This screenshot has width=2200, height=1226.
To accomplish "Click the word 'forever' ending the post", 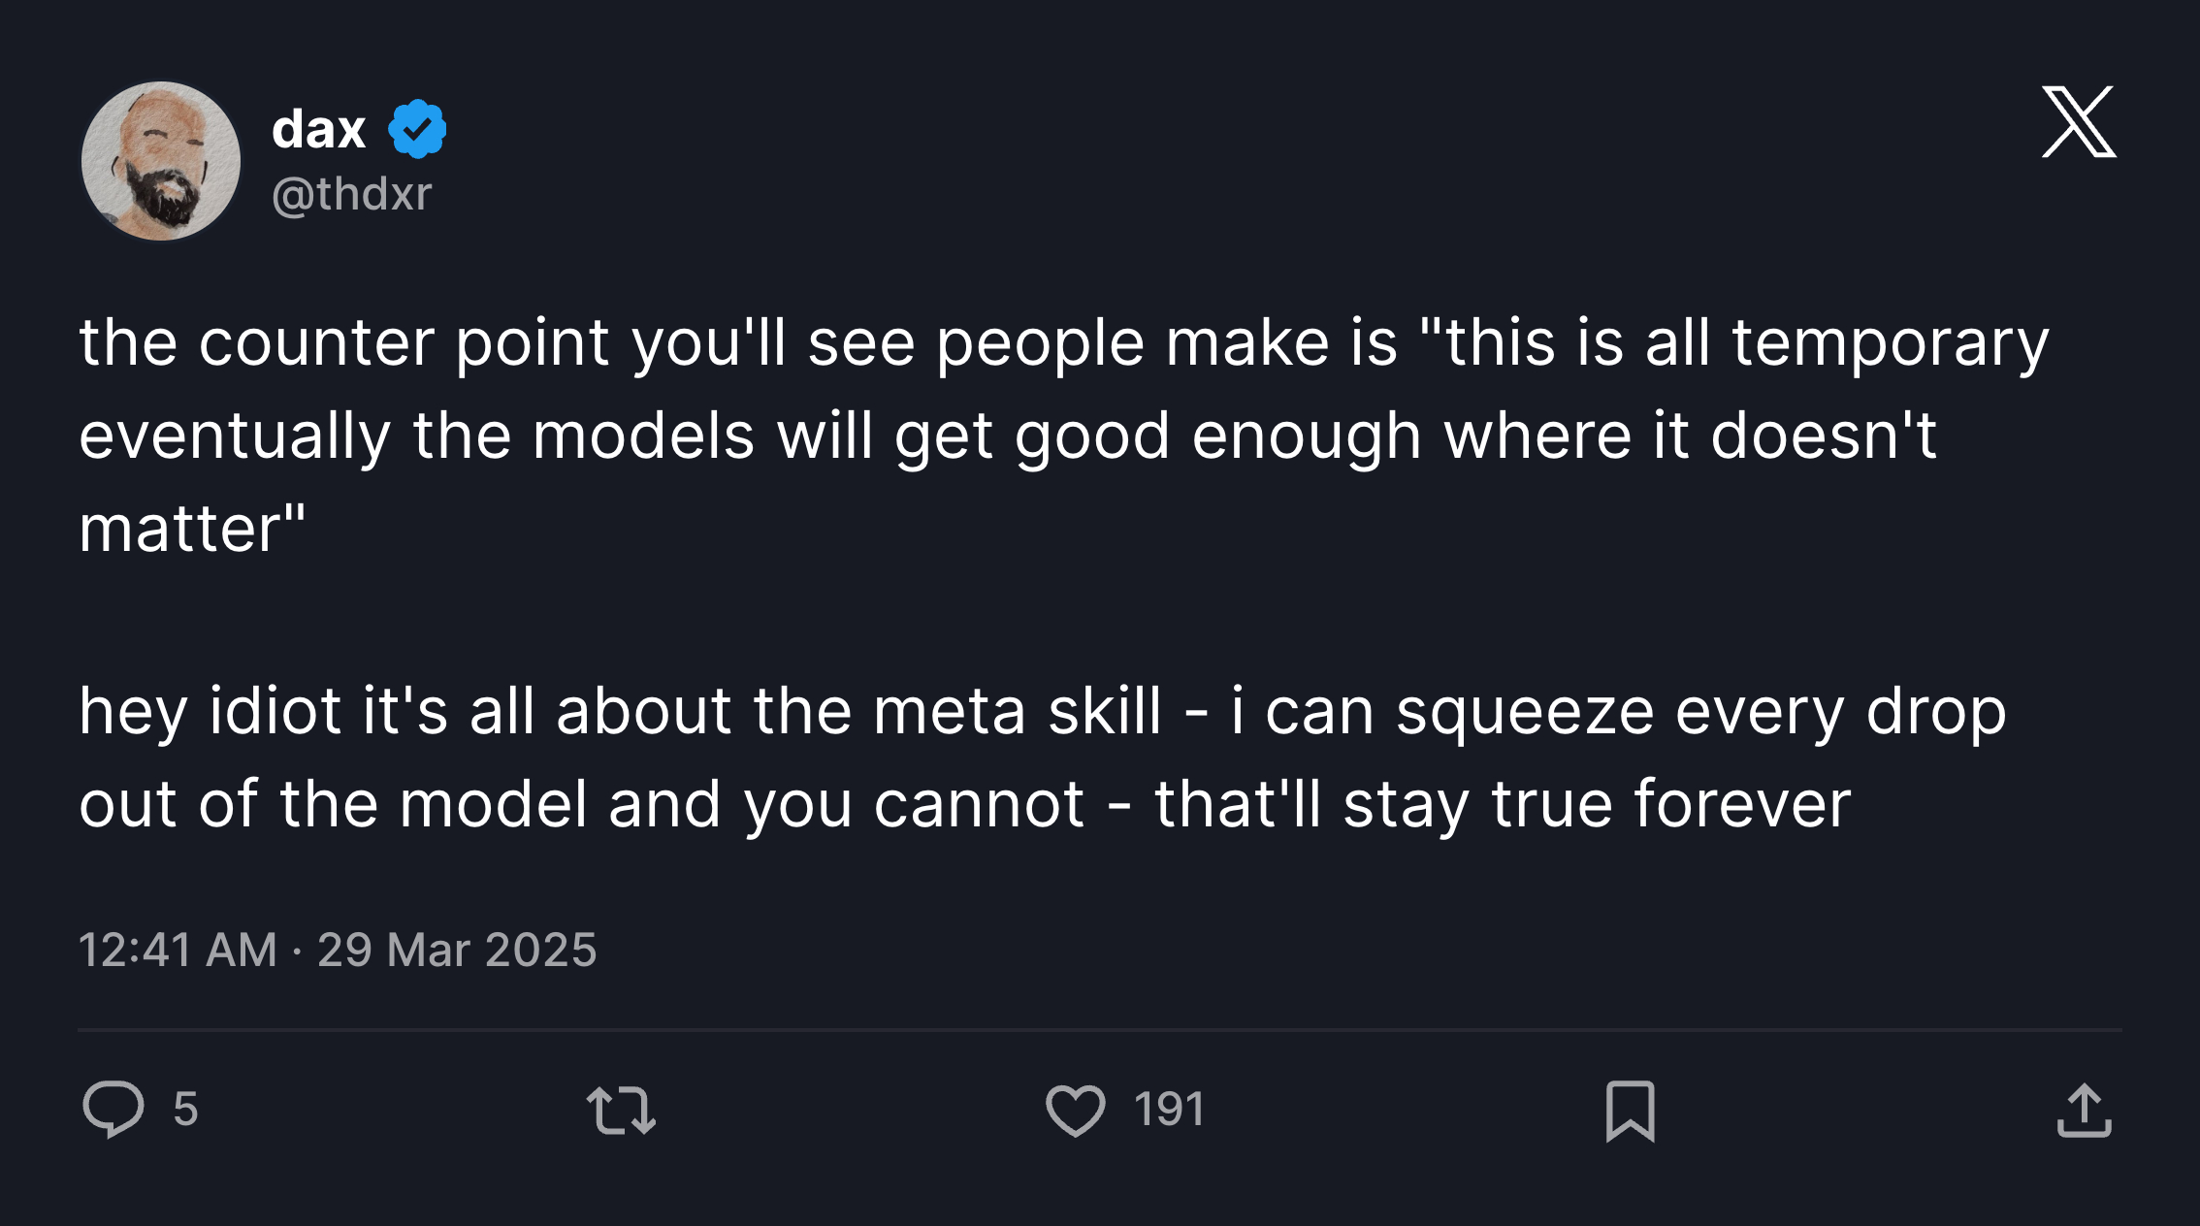I will coord(1742,804).
